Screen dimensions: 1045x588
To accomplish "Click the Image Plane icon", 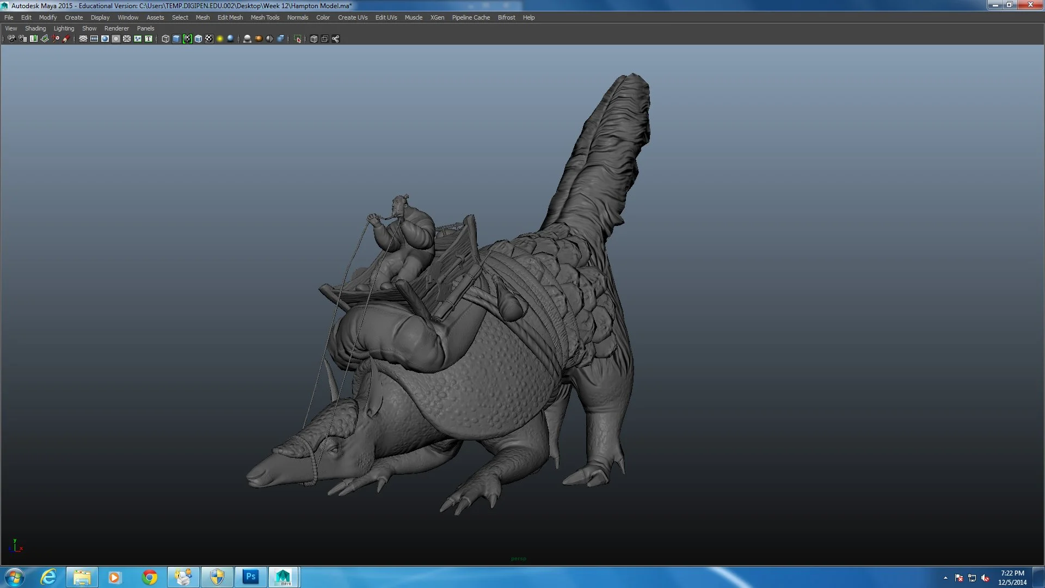I will coord(45,39).
